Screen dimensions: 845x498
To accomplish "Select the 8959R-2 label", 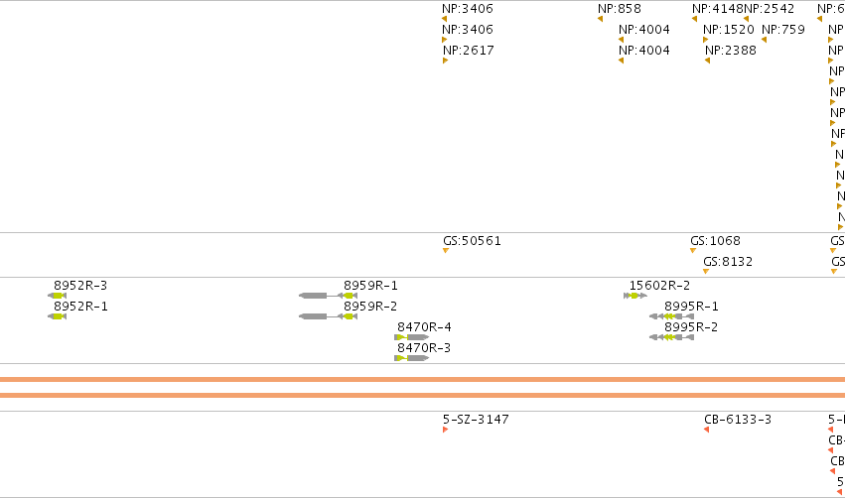I will 370,307.
